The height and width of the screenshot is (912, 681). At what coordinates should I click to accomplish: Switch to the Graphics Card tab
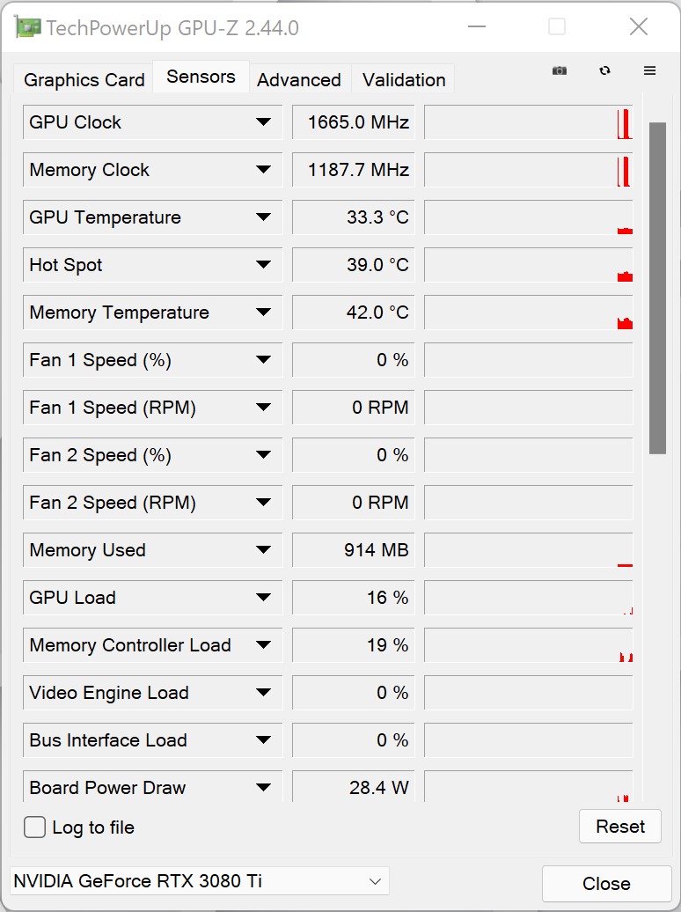[x=84, y=80]
